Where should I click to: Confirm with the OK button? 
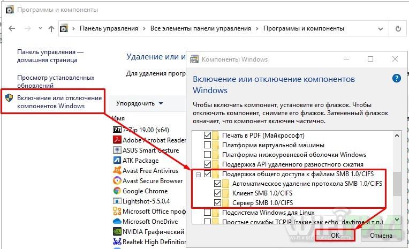(335, 236)
